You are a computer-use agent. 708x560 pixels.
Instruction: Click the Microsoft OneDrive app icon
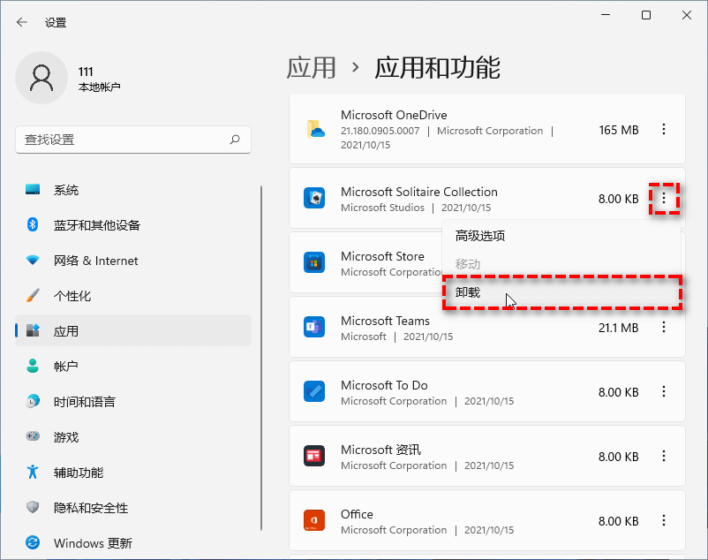[315, 130]
